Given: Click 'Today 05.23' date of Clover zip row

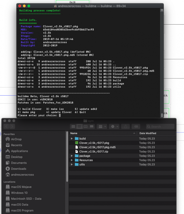Looking at the screenshot, I should (147, 152).
